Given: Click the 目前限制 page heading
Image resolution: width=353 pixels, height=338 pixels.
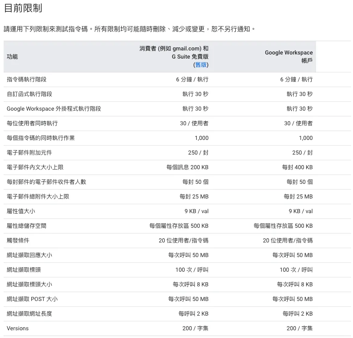Looking at the screenshot, I should coord(23,8).
